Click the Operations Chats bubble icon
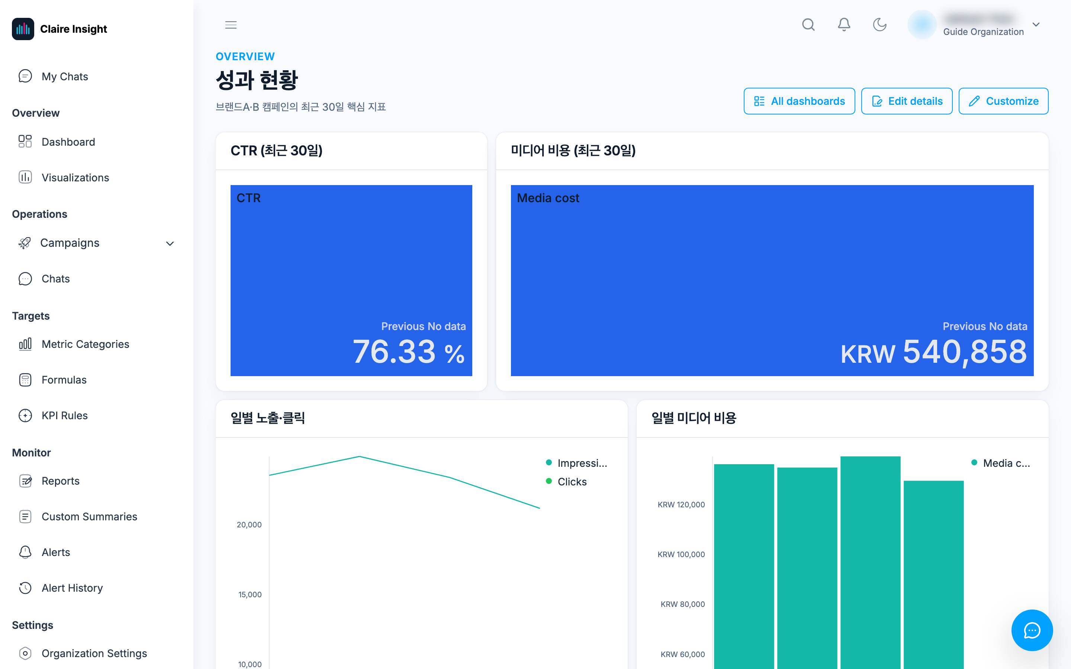Image resolution: width=1071 pixels, height=669 pixels. coord(25,279)
